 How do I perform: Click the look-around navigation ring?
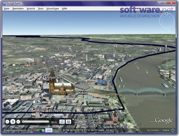coord(167,21)
